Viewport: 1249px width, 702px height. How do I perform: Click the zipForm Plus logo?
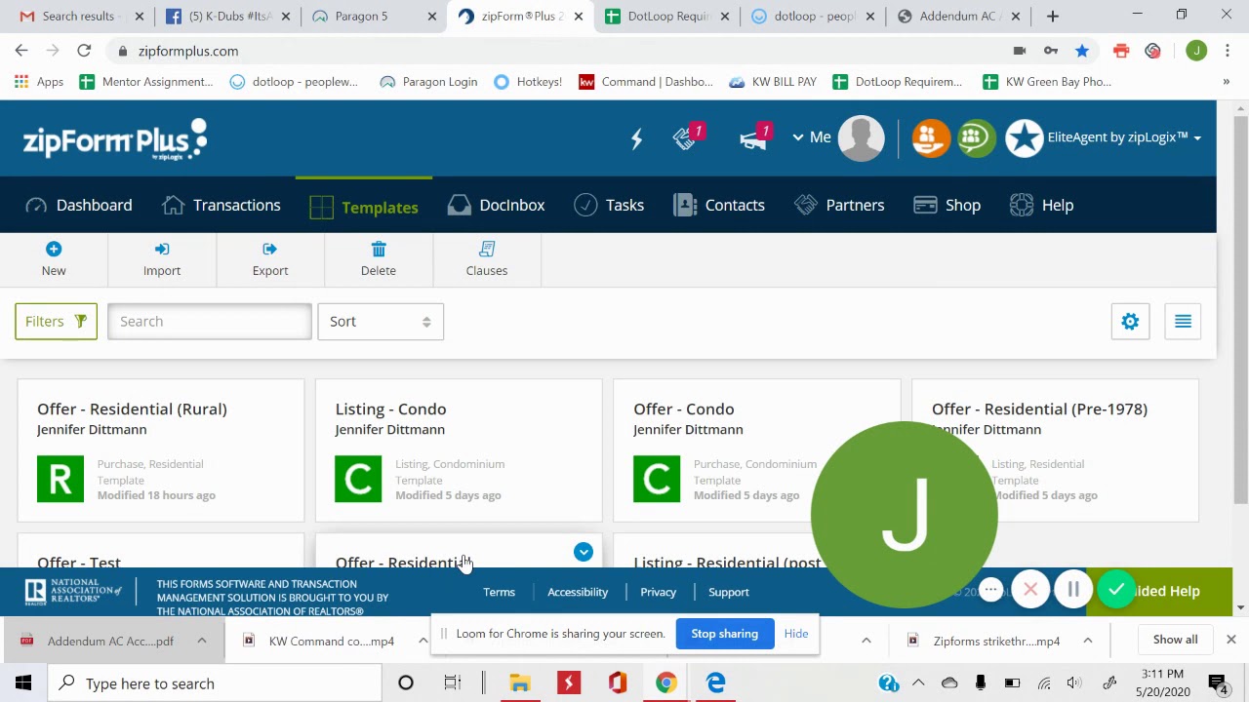(x=115, y=138)
